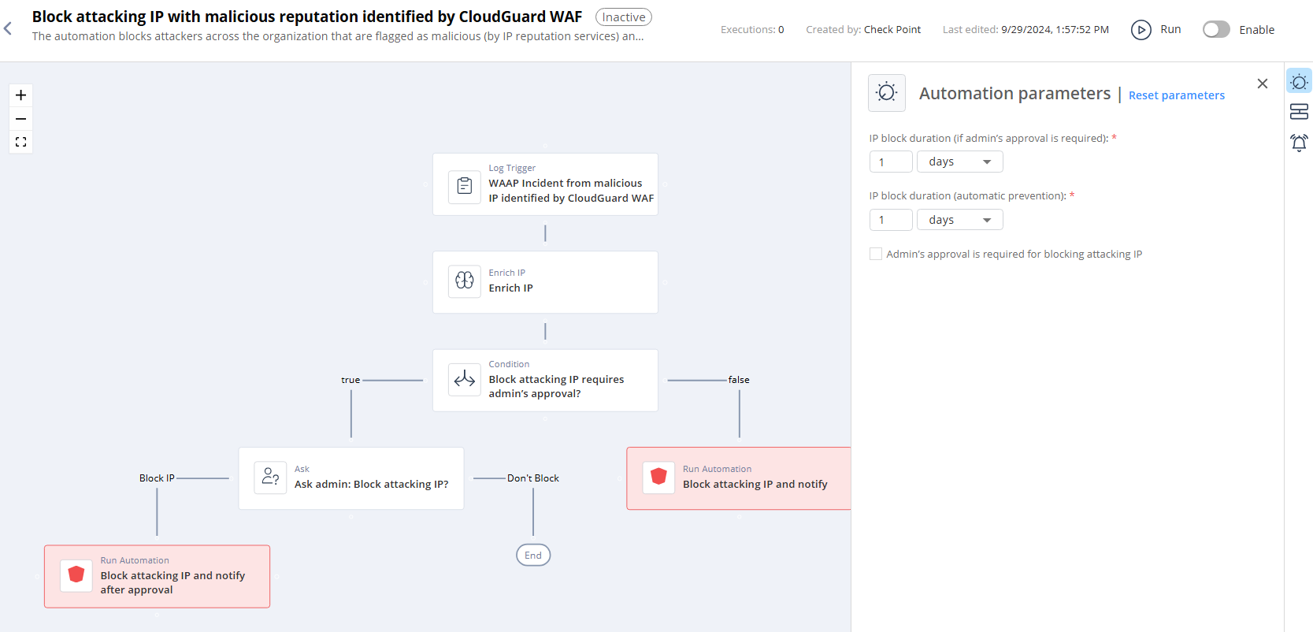Click the 'Last edited' timestamp
The height and width of the screenshot is (632, 1313).
point(1026,30)
